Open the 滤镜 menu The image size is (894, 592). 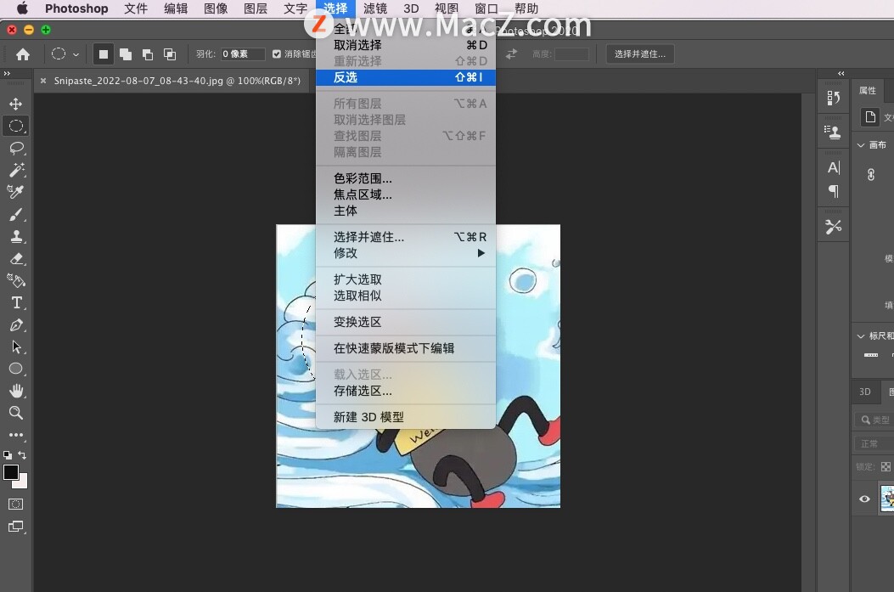pos(375,8)
